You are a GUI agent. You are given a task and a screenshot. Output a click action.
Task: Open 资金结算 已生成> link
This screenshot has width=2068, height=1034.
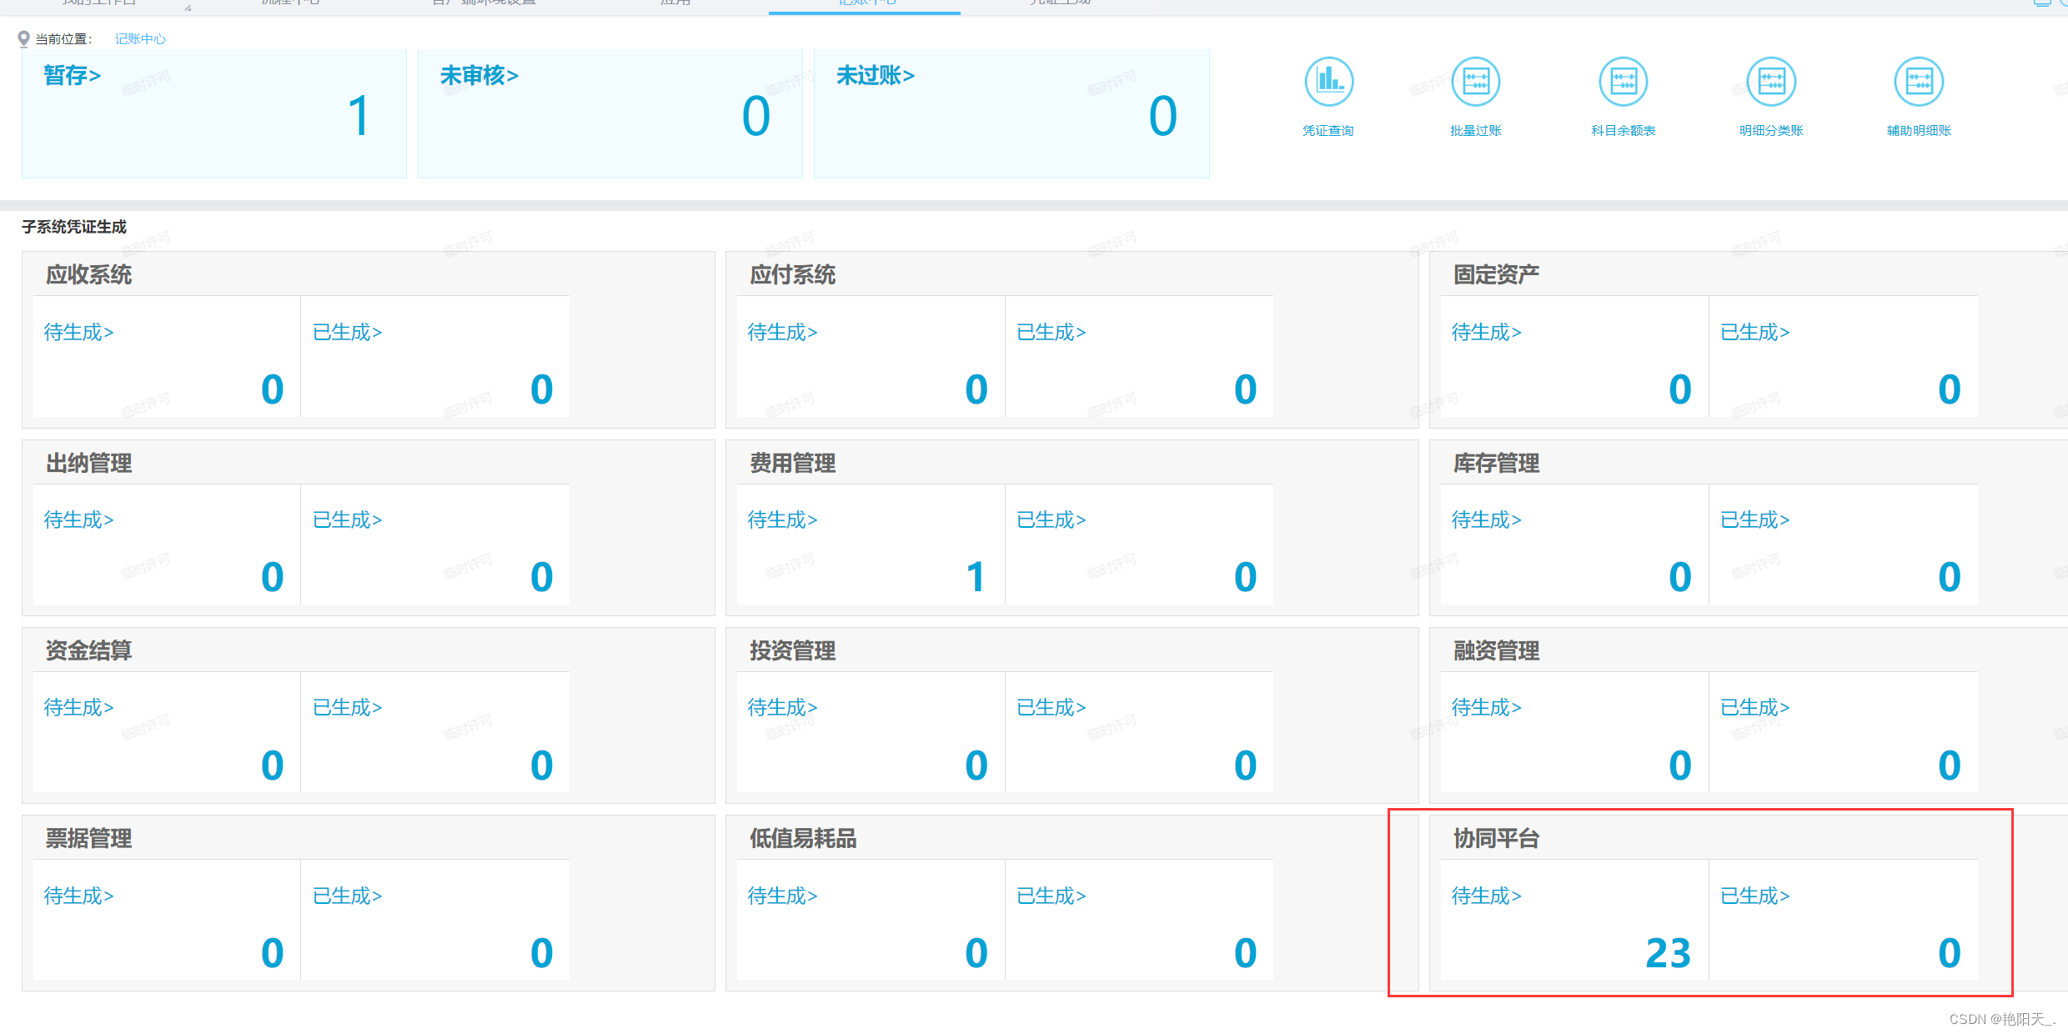(348, 707)
